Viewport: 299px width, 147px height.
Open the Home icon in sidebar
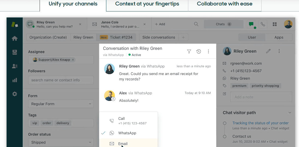[15, 39]
